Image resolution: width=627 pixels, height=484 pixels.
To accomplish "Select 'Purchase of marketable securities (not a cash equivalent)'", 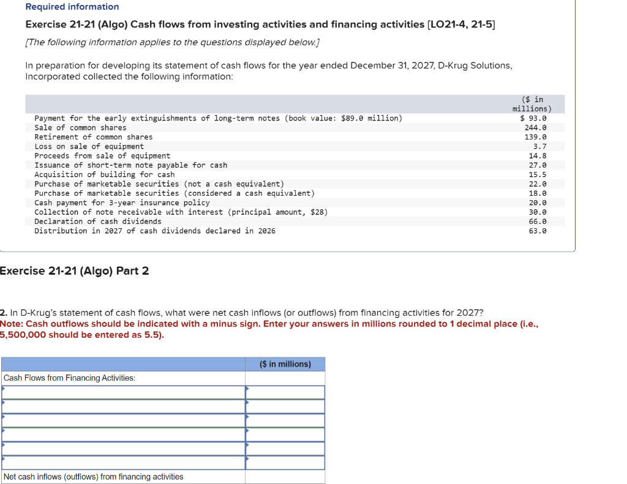I will [x=159, y=184].
